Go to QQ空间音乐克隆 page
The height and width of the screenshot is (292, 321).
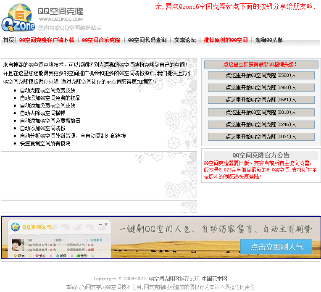(101, 40)
